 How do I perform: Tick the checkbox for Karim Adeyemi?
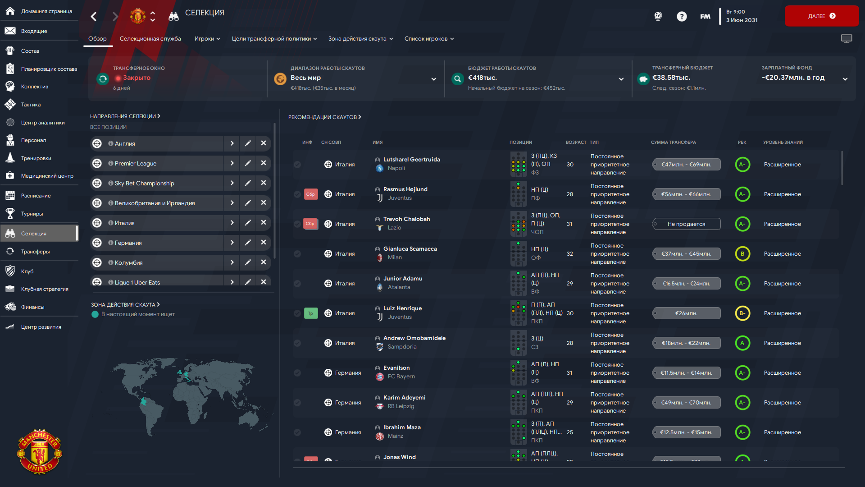pos(297,403)
